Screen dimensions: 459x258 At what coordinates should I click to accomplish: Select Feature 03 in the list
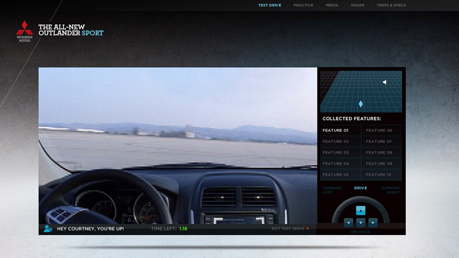(336, 152)
